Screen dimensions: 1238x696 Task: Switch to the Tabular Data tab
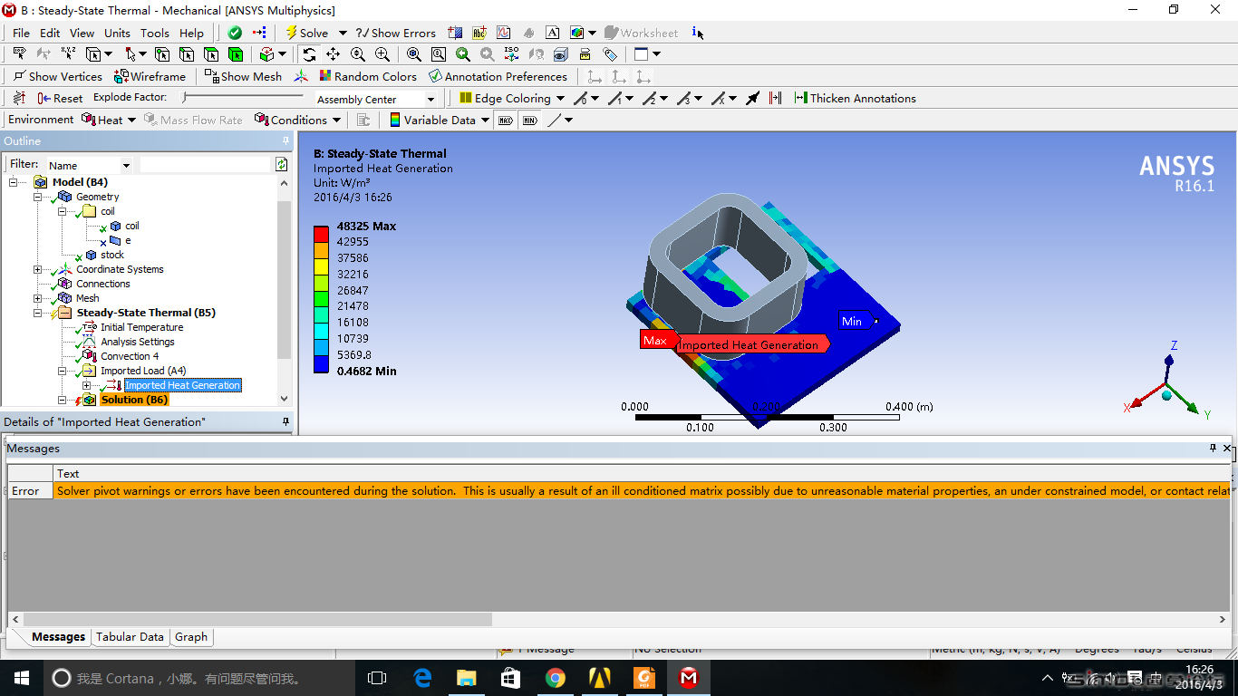click(x=130, y=637)
